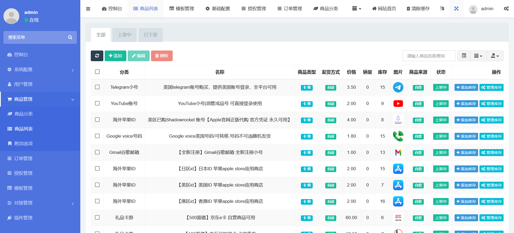Click the refresh table icon button
The height and width of the screenshot is (233, 514).
97,56
